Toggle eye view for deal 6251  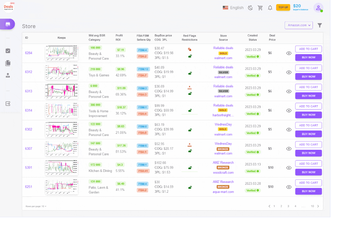289,187
